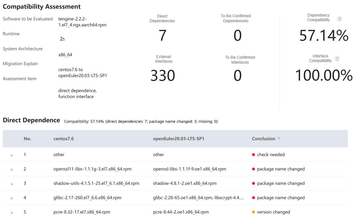Click the 57.14% dependency compatibility value
The width and height of the screenshot is (354, 223).
tap(324, 36)
